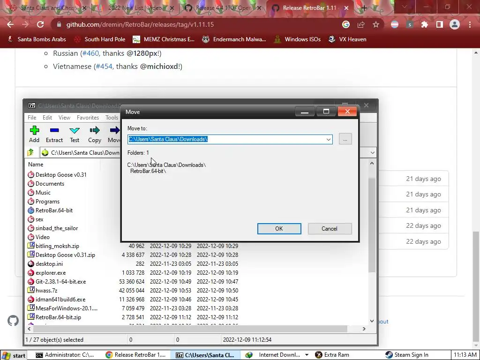Image resolution: width=480 pixels, height=360 pixels.
Task: Click the up-folder icon in 7-Zip address bar
Action: coord(30,152)
